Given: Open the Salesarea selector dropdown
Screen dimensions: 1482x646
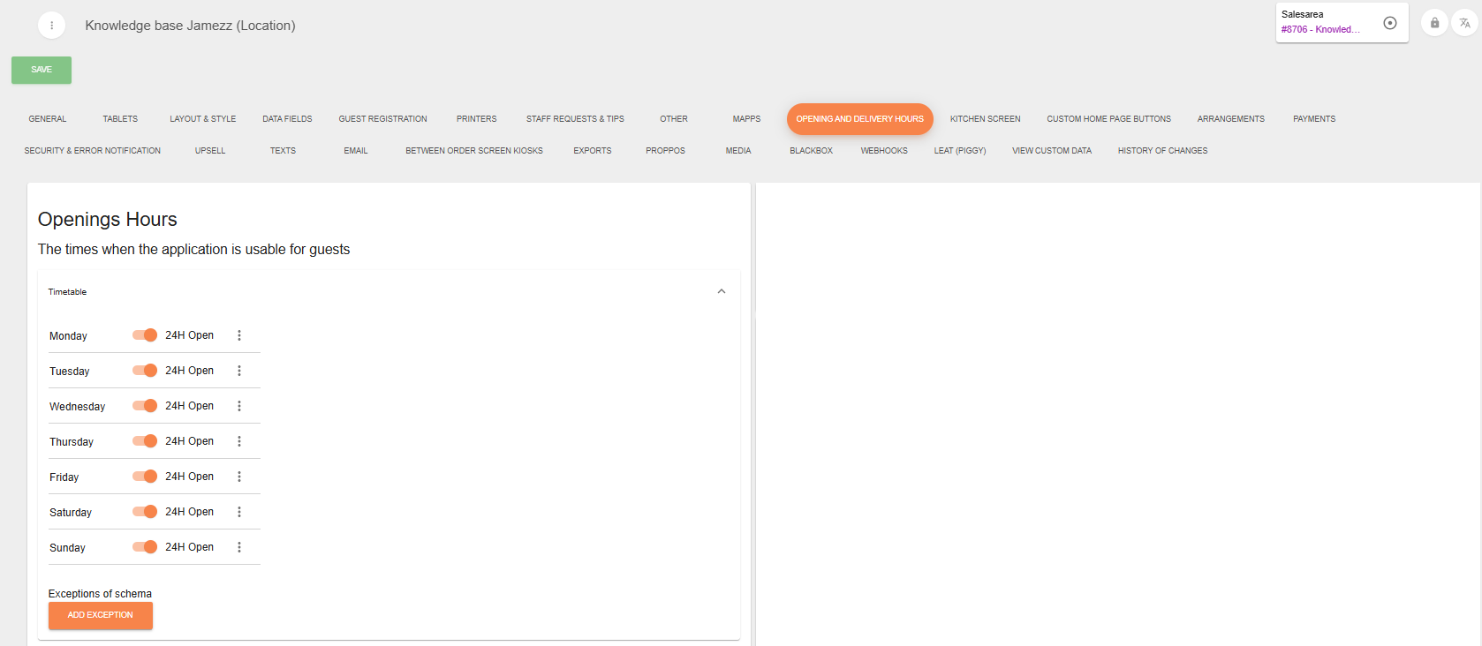Looking at the screenshot, I should point(1325,23).
